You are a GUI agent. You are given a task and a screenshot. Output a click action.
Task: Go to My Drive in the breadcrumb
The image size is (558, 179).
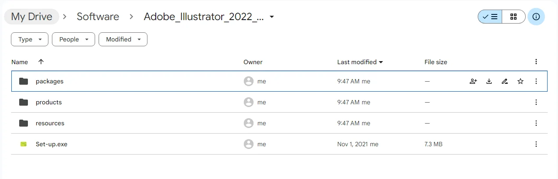[31, 17]
